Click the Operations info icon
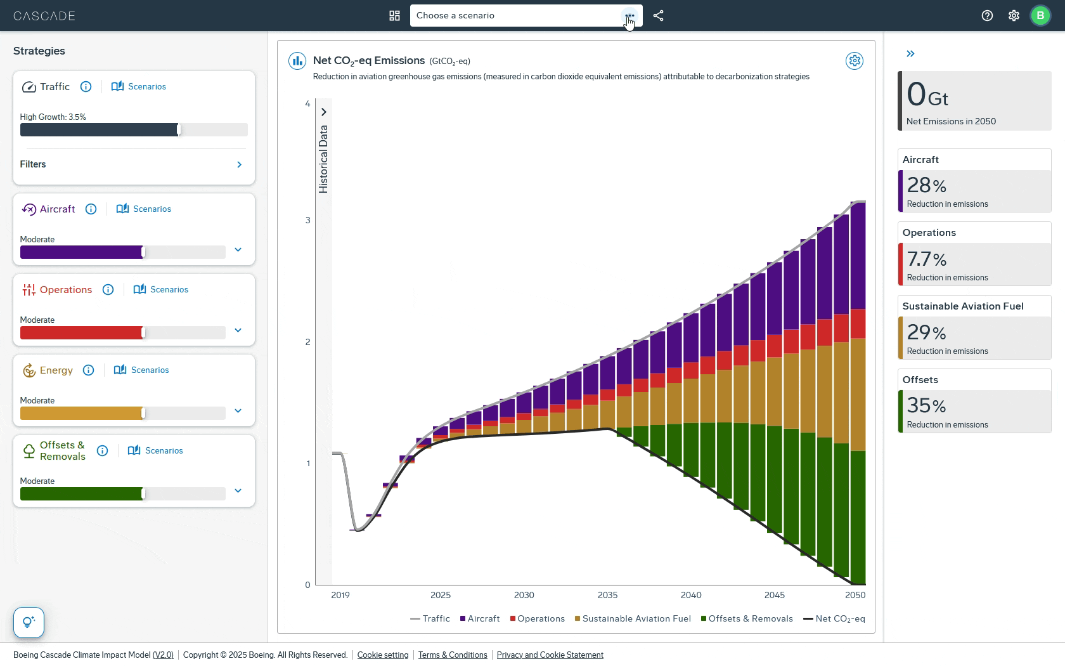This screenshot has height=666, width=1065. (108, 290)
